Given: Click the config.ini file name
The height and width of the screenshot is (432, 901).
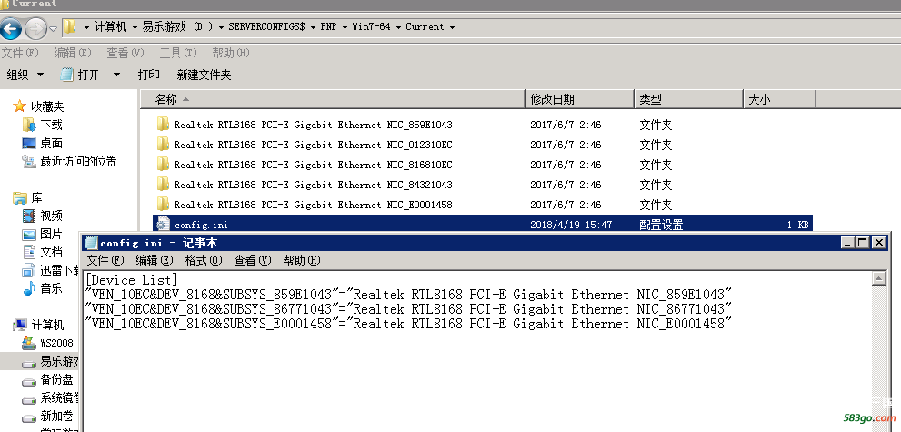Looking at the screenshot, I should click(x=201, y=225).
